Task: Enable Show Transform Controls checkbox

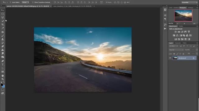Action: click(33, 2)
